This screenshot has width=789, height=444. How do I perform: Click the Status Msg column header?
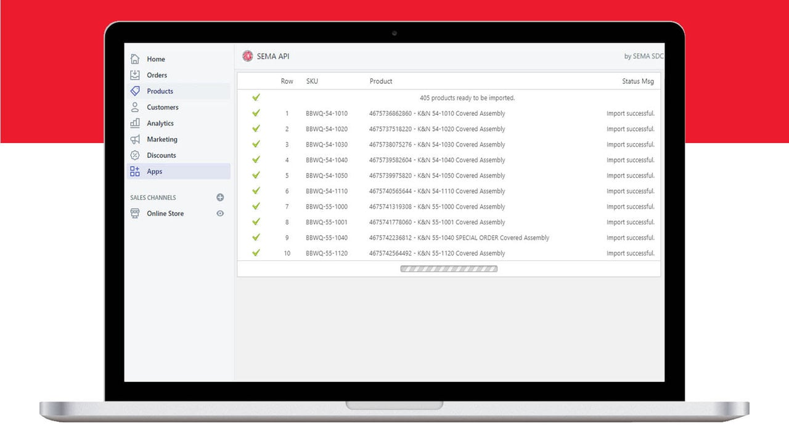638,81
